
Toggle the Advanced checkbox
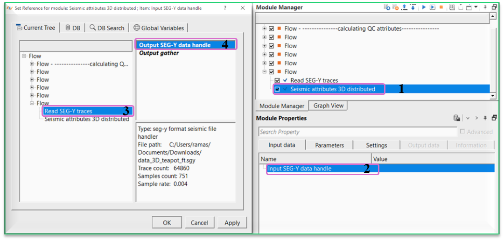coord(462,132)
